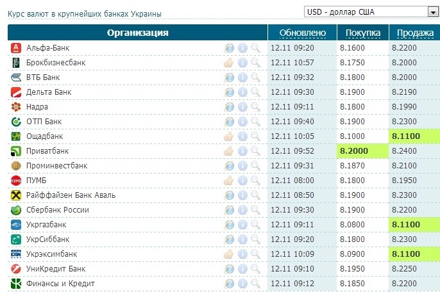440x292 pixels.
Task: Open Альфа-Банк website globe icon
Action: [229, 48]
